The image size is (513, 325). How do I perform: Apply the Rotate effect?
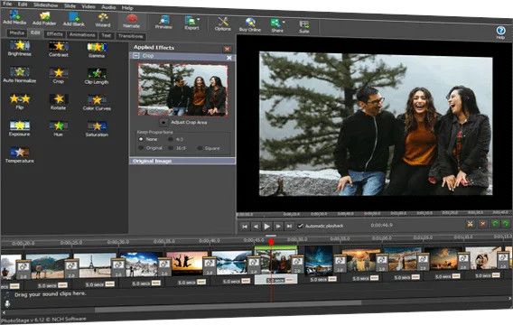click(59, 102)
